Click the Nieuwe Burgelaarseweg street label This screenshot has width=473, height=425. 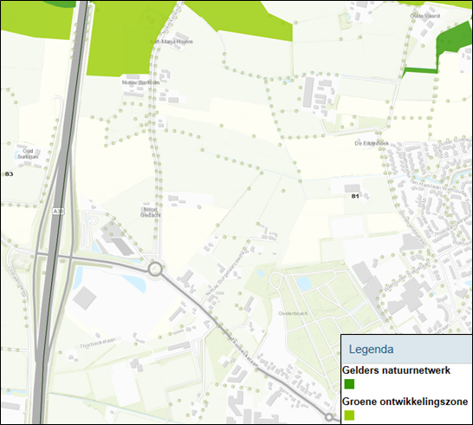tap(225, 273)
